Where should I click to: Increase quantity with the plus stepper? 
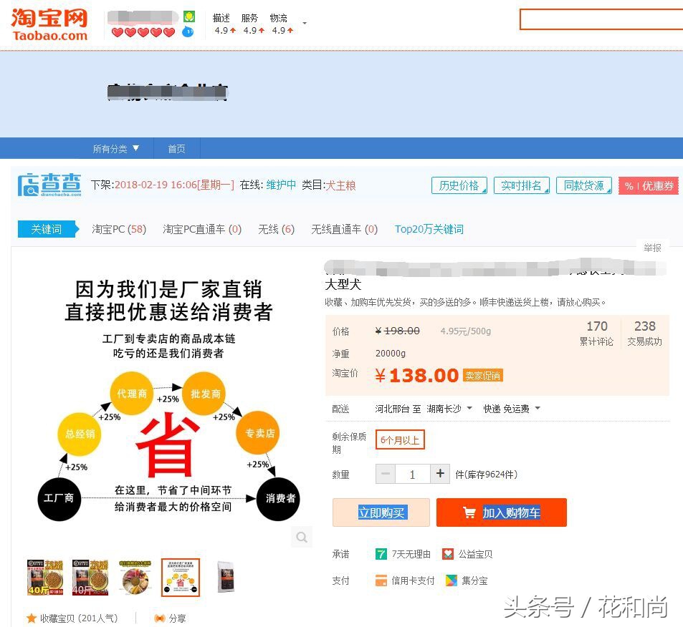(440, 474)
